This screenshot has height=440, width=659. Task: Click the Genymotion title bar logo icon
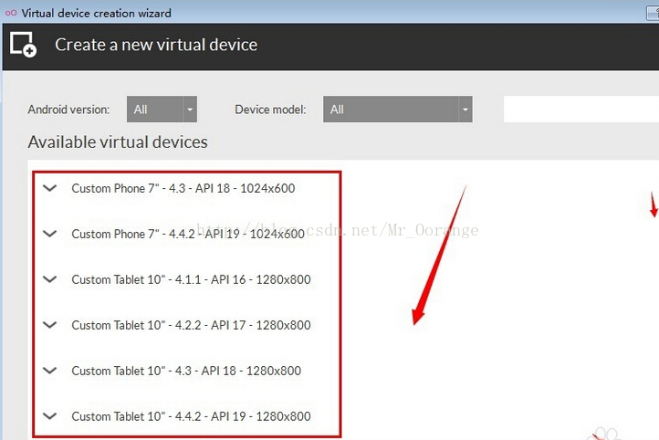point(11,13)
